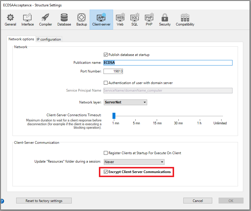Open the PHP settings page
Image resolution: width=251 pixels, height=211 pixels.
[x=149, y=20]
